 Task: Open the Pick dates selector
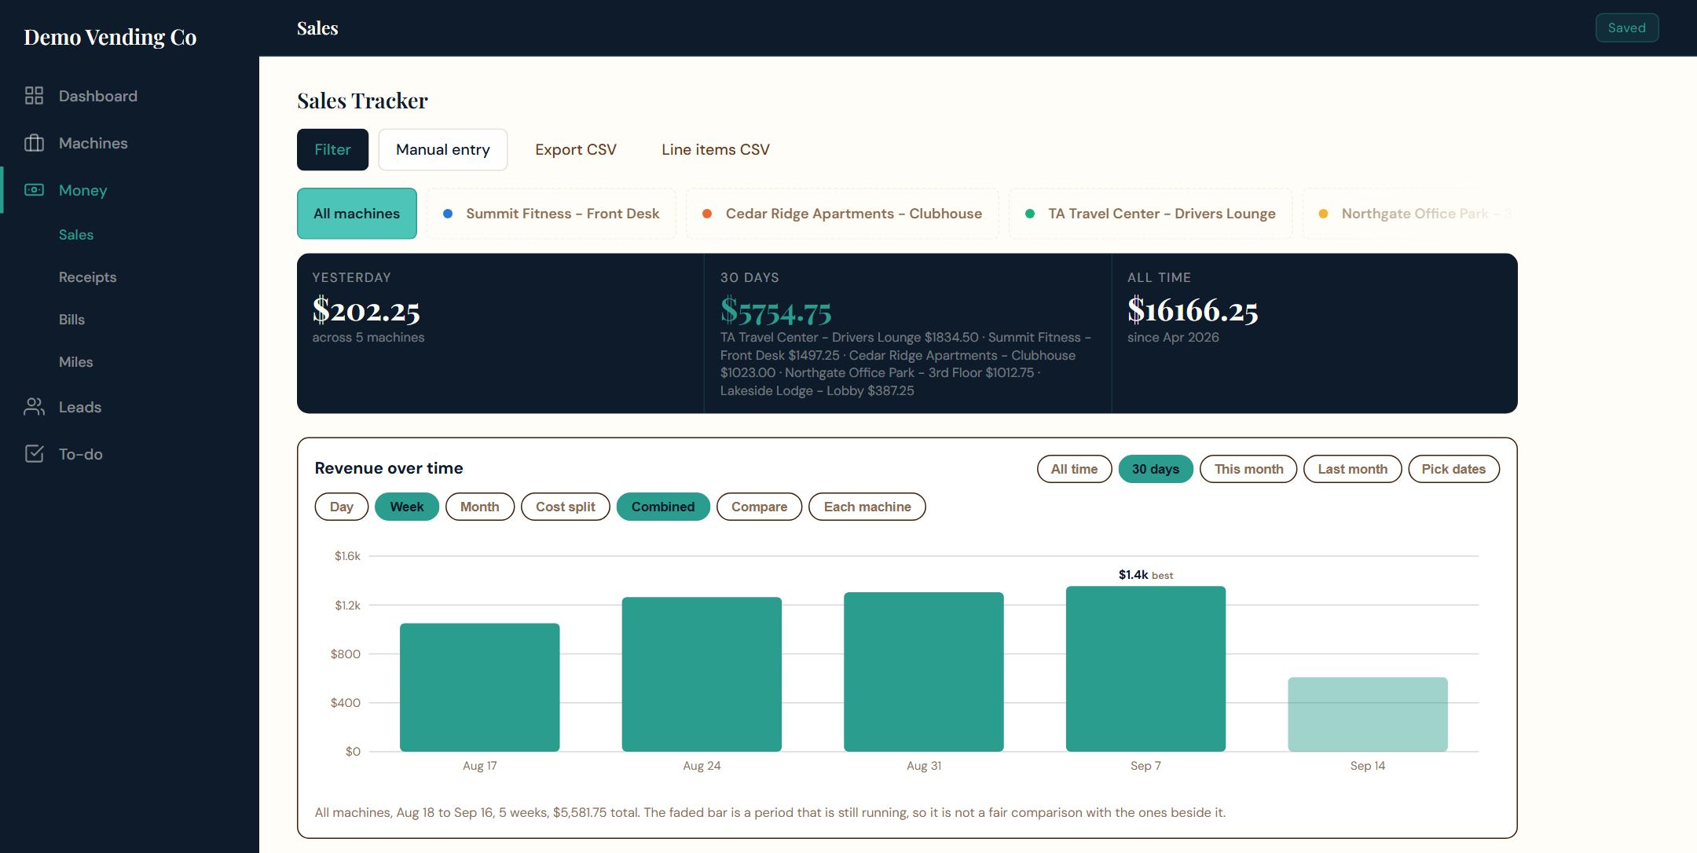pos(1454,469)
